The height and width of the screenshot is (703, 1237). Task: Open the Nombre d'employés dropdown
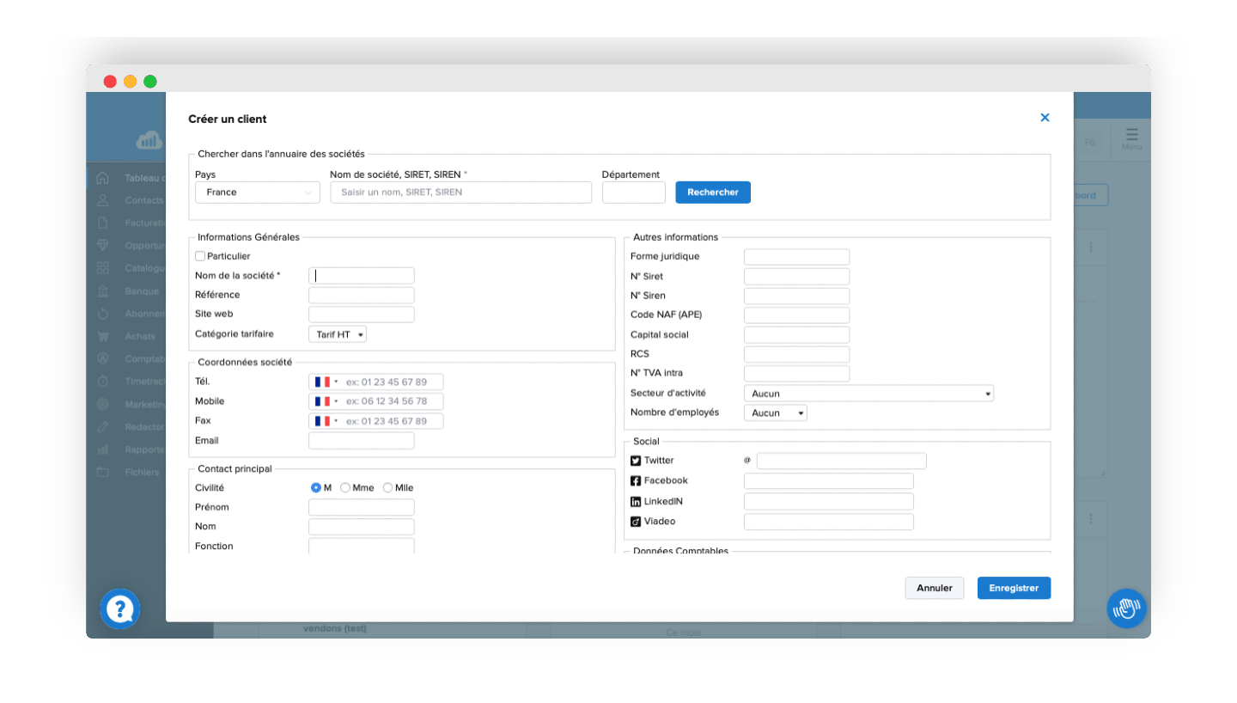point(776,413)
